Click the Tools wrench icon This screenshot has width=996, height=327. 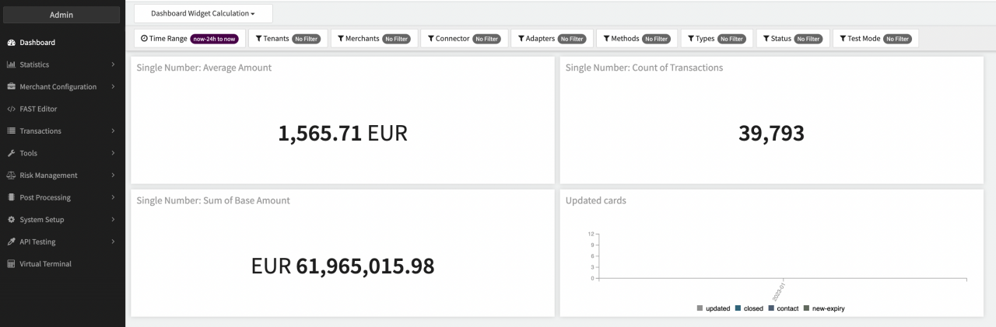(11, 153)
